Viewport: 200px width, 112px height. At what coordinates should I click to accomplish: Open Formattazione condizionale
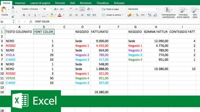pyautogui.click(x=168, y=12)
